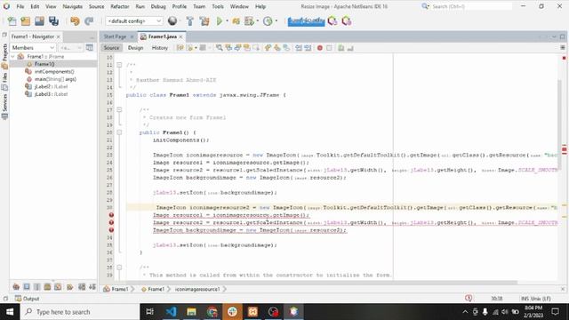The width and height of the screenshot is (569, 320).
Task: Click in the IDE Search field
Action: click(472, 6)
